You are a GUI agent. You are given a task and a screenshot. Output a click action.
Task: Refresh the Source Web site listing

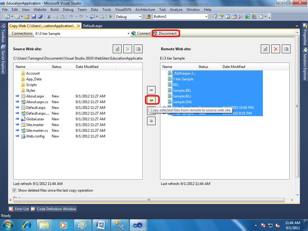pyautogui.click(x=117, y=49)
